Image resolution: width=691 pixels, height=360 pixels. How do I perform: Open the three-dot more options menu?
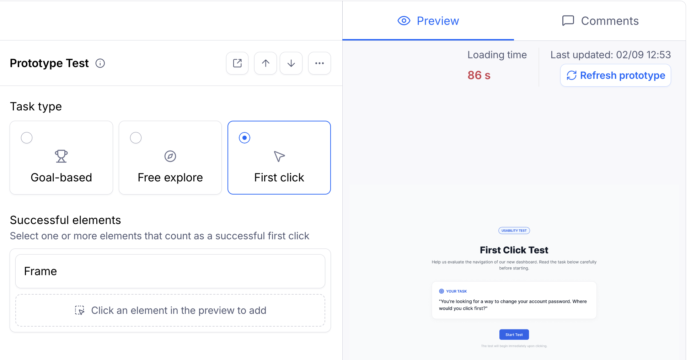coord(320,63)
